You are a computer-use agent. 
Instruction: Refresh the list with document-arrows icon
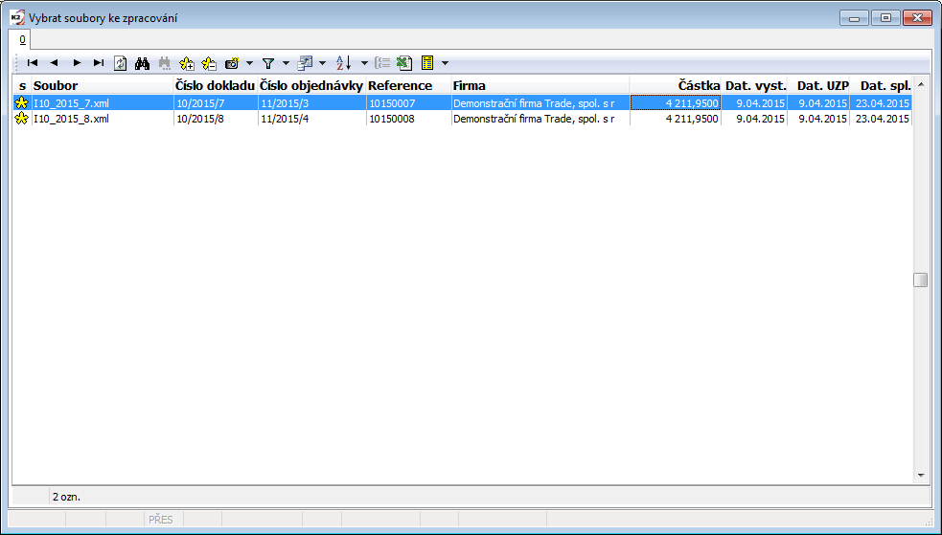coord(120,63)
